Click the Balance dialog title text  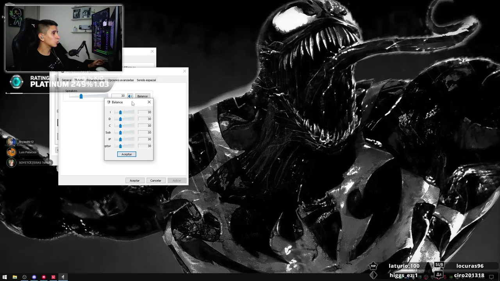click(x=117, y=102)
